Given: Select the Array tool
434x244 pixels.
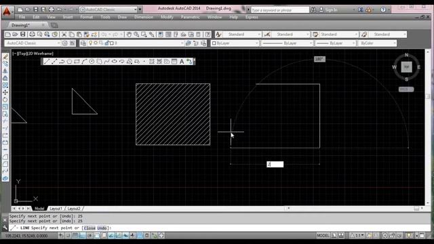Looking at the screenshot, I should coord(5,85).
